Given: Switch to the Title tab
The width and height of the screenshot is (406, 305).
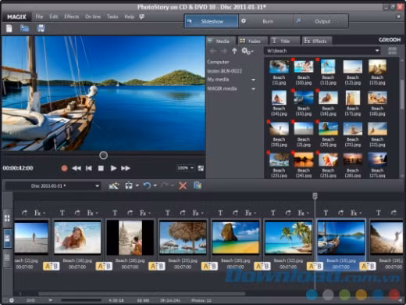Looking at the screenshot, I should click(284, 41).
